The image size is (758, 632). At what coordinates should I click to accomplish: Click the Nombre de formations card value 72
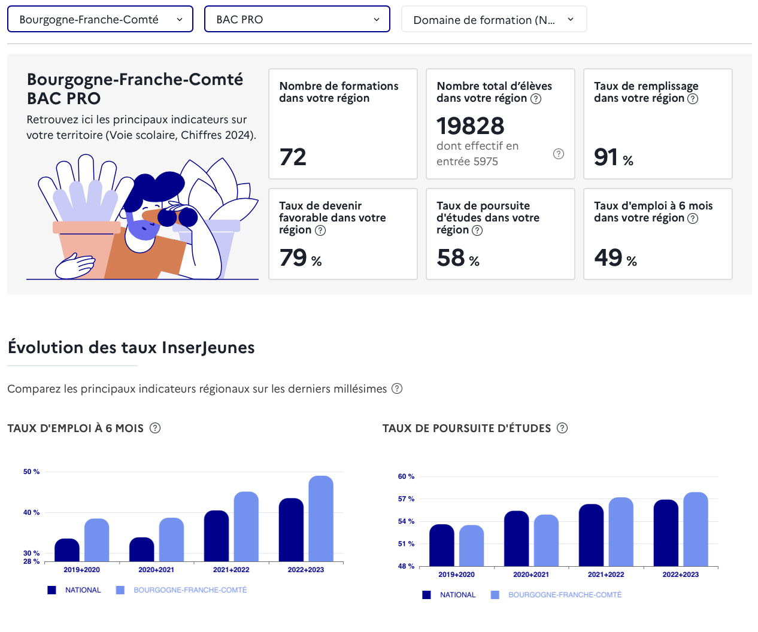tap(293, 157)
